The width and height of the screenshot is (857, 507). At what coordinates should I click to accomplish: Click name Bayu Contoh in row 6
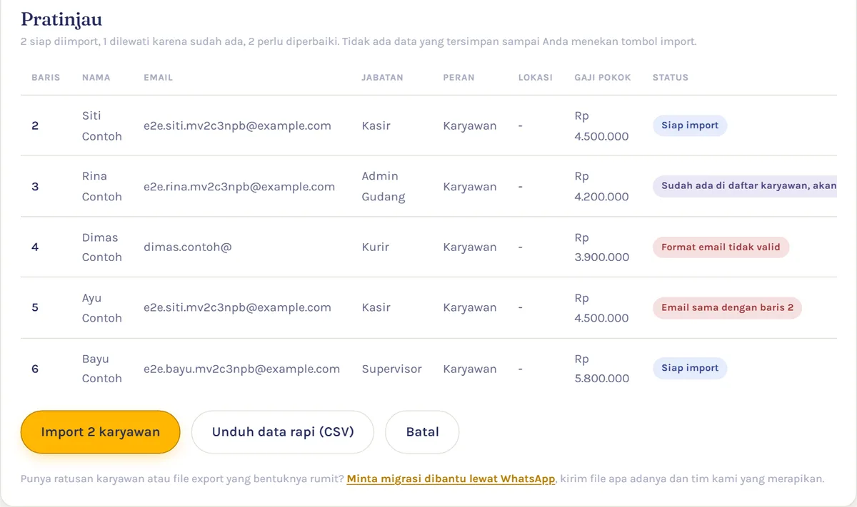point(102,369)
